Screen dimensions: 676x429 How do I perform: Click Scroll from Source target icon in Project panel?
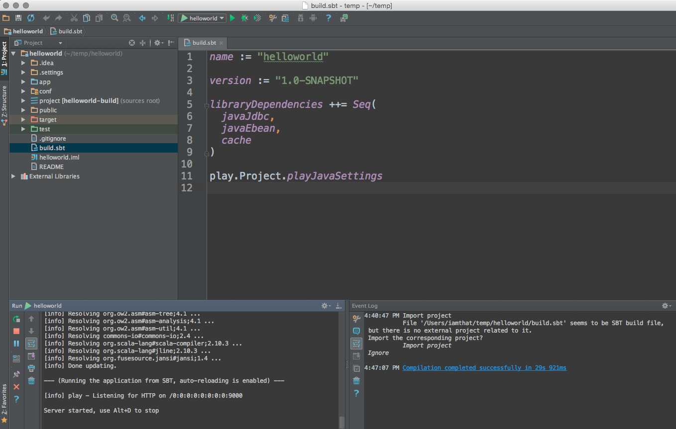132,43
